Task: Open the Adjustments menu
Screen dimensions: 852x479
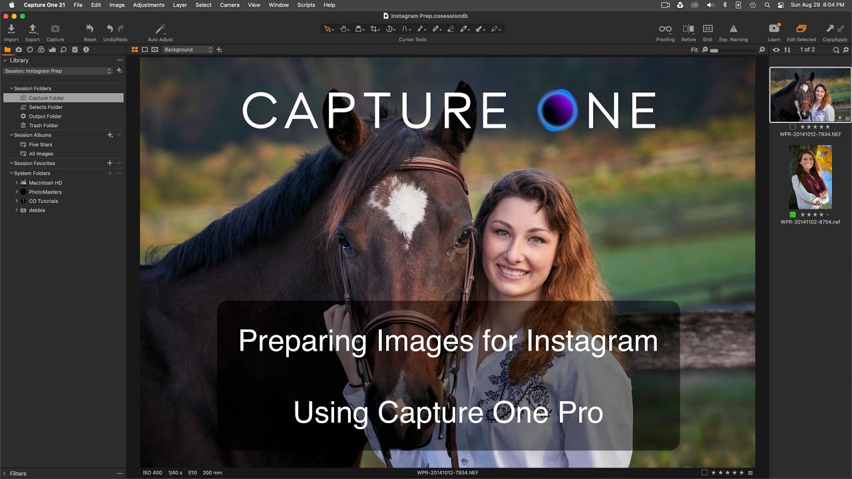Action: (148, 5)
